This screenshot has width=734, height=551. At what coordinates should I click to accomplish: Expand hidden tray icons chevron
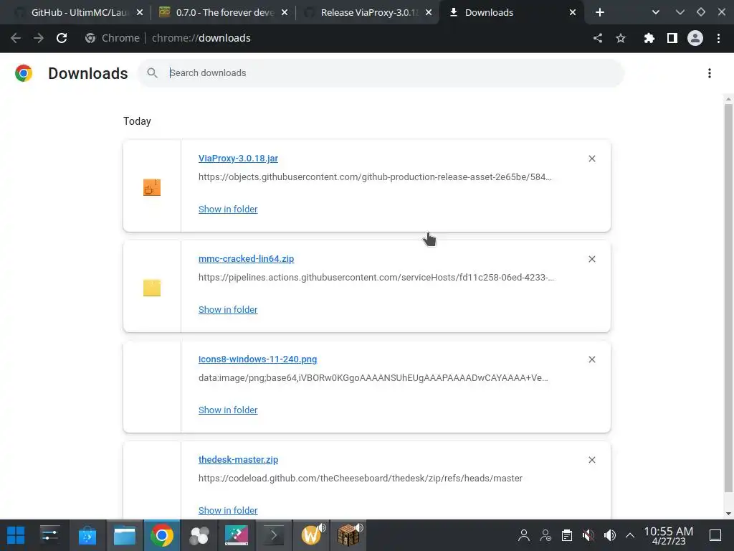[630, 535]
